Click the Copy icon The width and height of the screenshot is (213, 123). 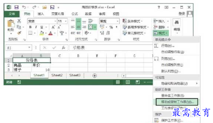coord(19,27)
